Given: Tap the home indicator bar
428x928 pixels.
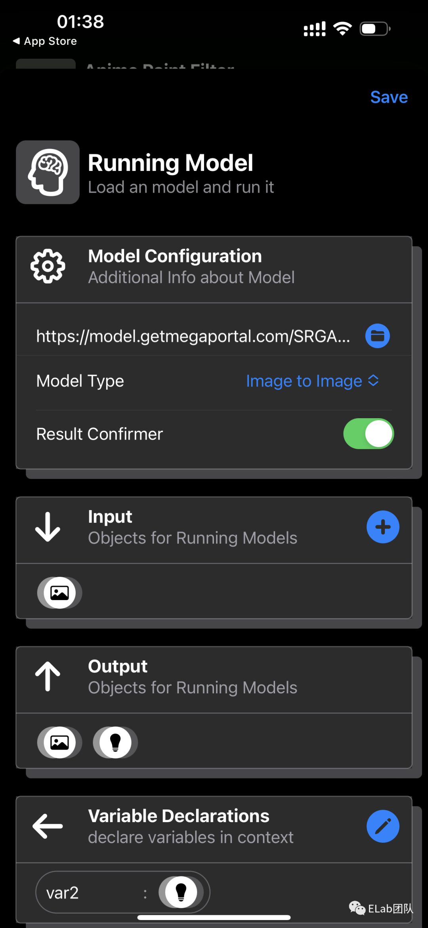Looking at the screenshot, I should pos(214,917).
